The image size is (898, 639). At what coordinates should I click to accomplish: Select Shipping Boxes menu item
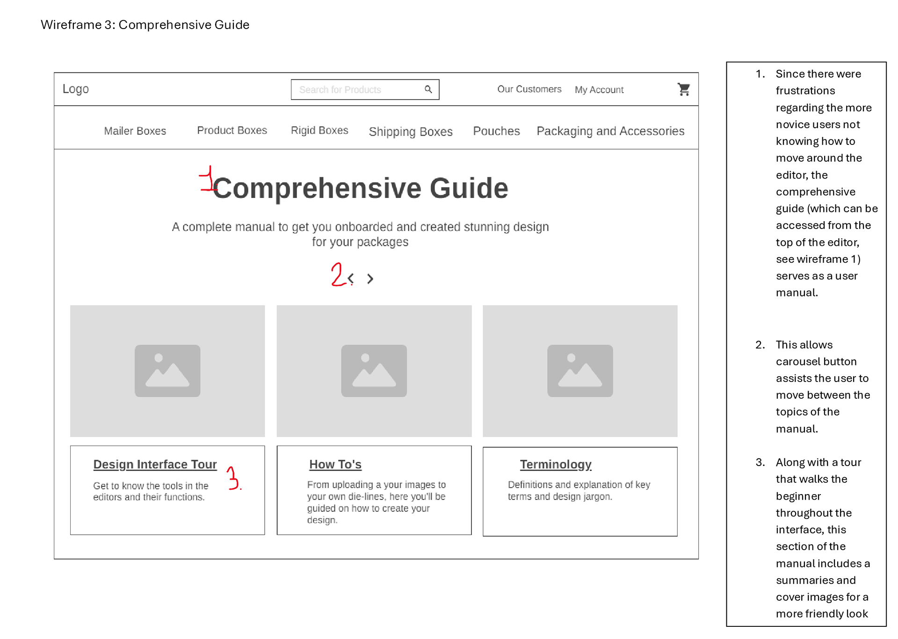[411, 132]
